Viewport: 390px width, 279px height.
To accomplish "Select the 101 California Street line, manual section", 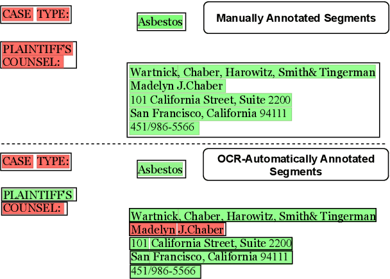I will coord(210,100).
